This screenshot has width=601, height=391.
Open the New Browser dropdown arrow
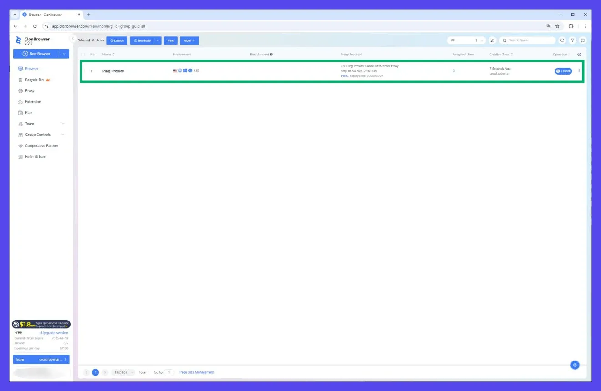coord(64,54)
